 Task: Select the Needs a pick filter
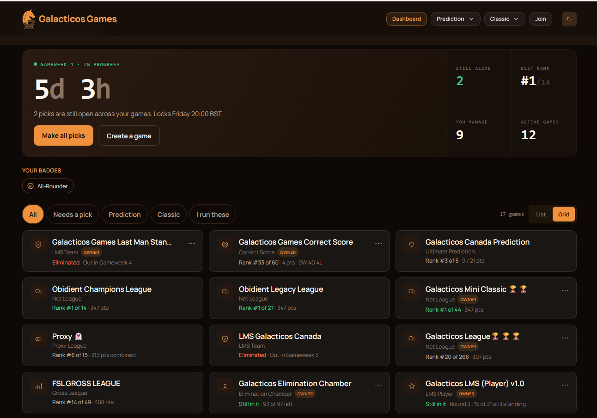(x=73, y=215)
